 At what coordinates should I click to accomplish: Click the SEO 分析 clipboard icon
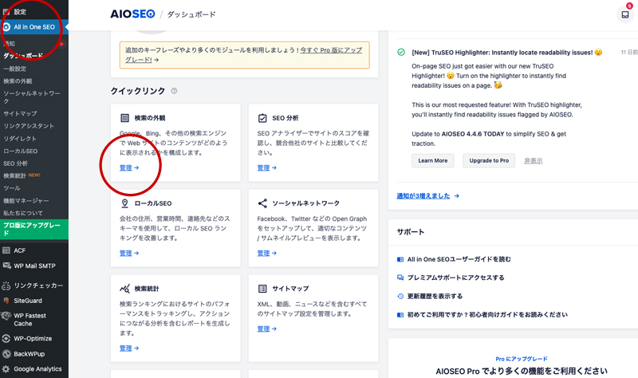[x=262, y=118]
